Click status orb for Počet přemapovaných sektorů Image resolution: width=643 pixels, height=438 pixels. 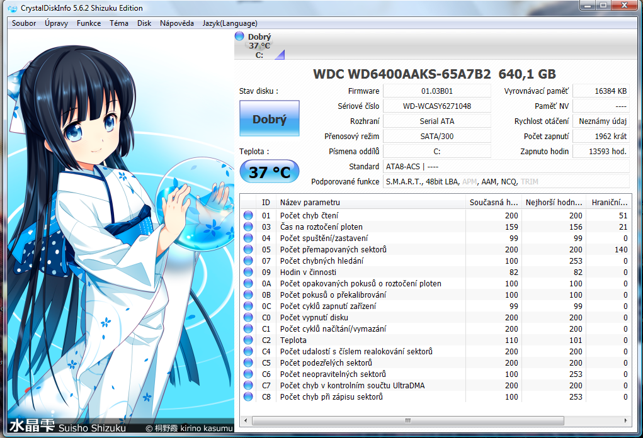(x=248, y=249)
